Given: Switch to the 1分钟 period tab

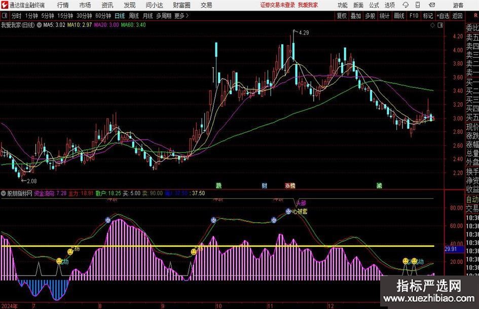Looking at the screenshot, I should (31, 16).
